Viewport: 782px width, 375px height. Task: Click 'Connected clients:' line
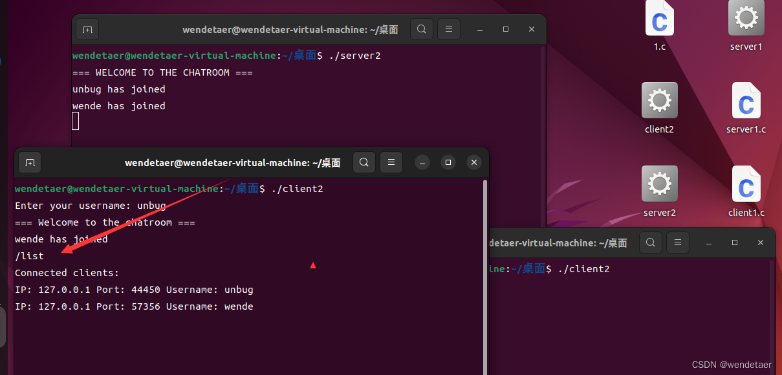67,273
